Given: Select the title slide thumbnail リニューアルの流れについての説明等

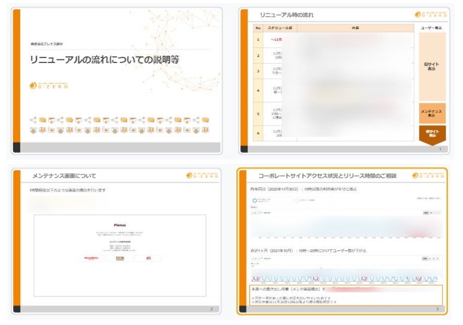Looking at the screenshot, I should pos(117,81).
